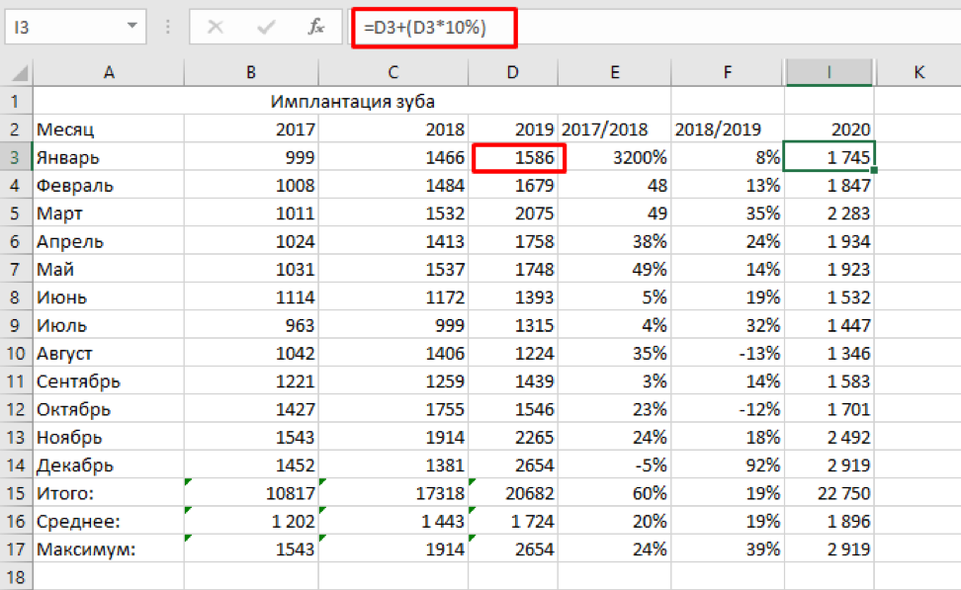Image resolution: width=961 pixels, height=590 pixels.
Task: Select the 'Месяц' header cell
Action: click(109, 129)
